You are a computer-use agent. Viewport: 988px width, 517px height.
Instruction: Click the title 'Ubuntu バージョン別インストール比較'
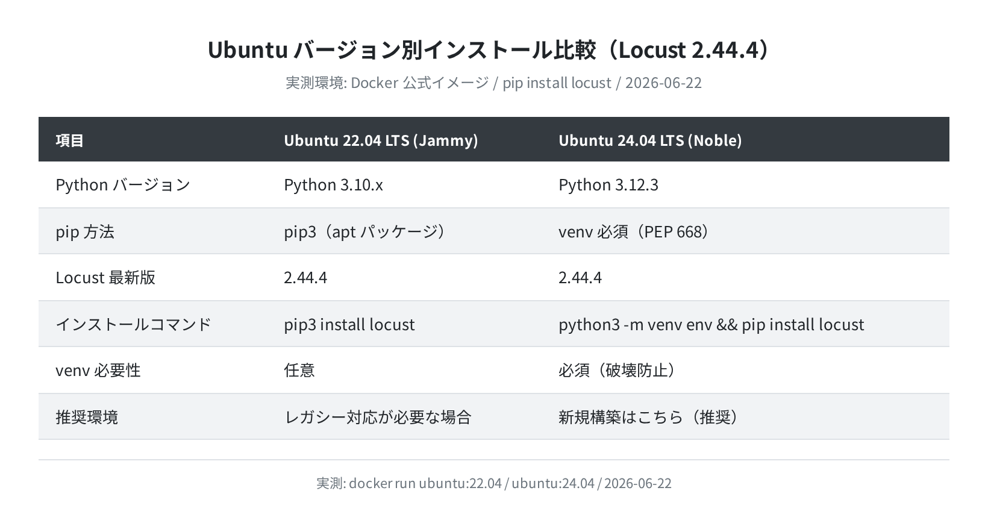[401, 50]
